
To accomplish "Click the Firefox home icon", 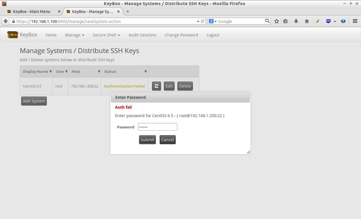I will pos(307,21).
